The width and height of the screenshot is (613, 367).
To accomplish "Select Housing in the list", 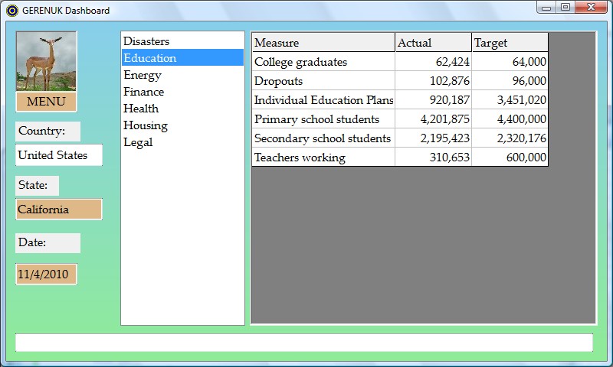I will point(146,125).
